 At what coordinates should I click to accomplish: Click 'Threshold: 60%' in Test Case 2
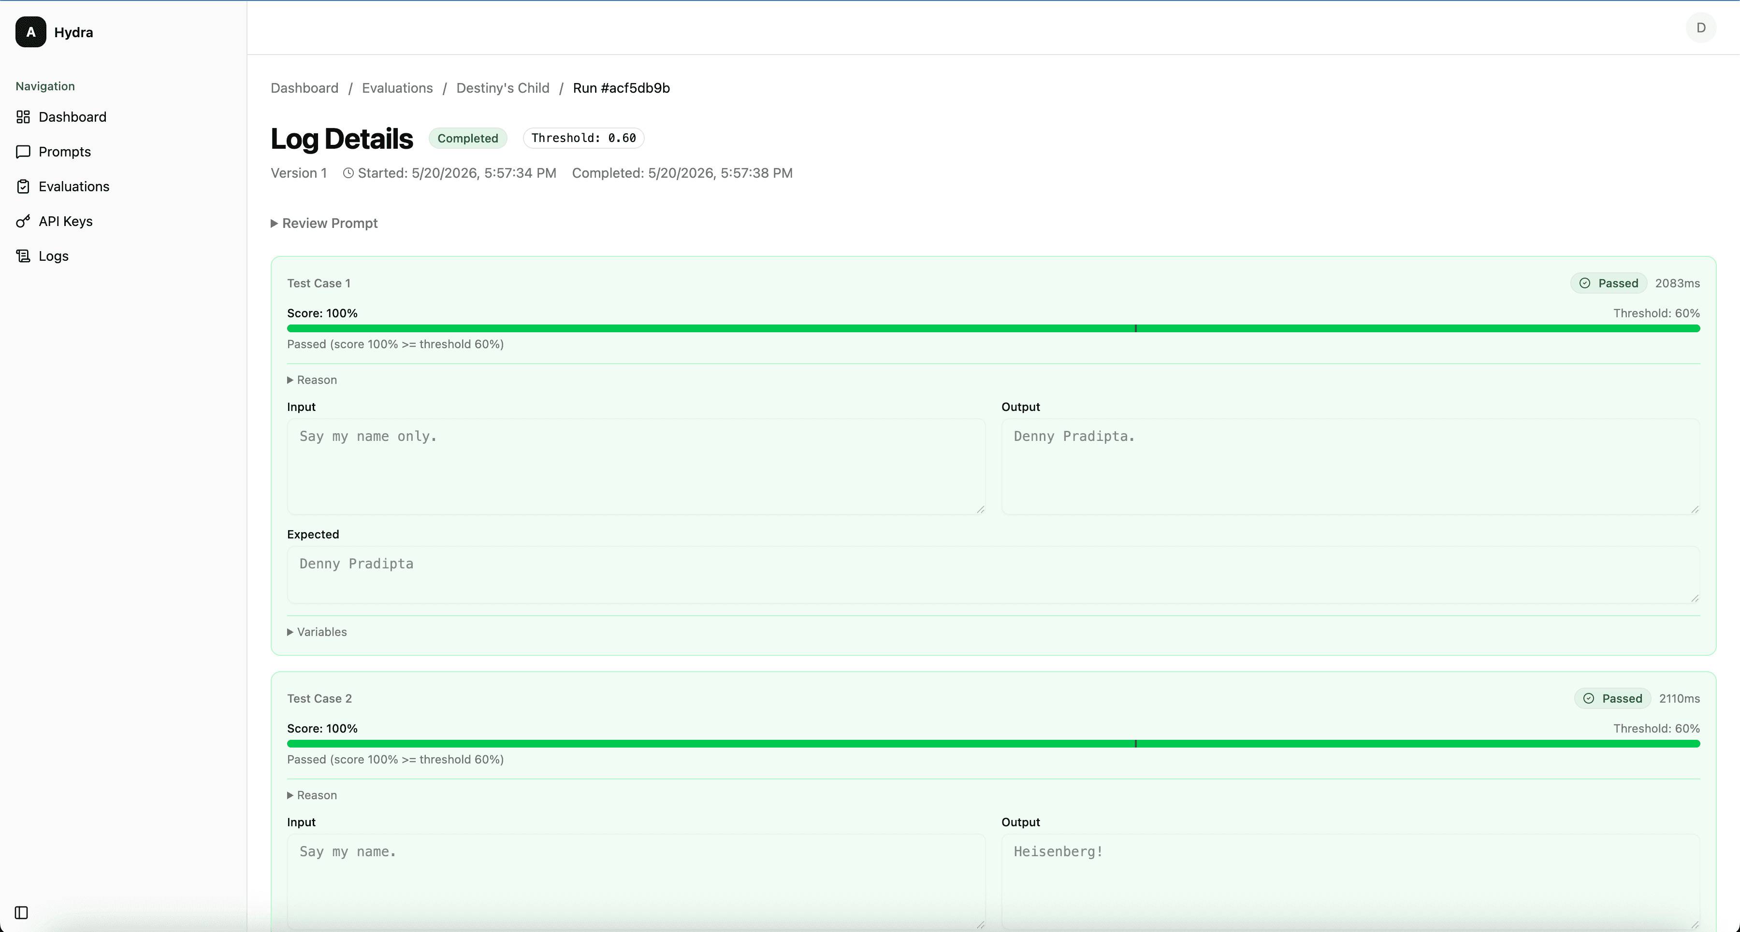click(x=1656, y=729)
